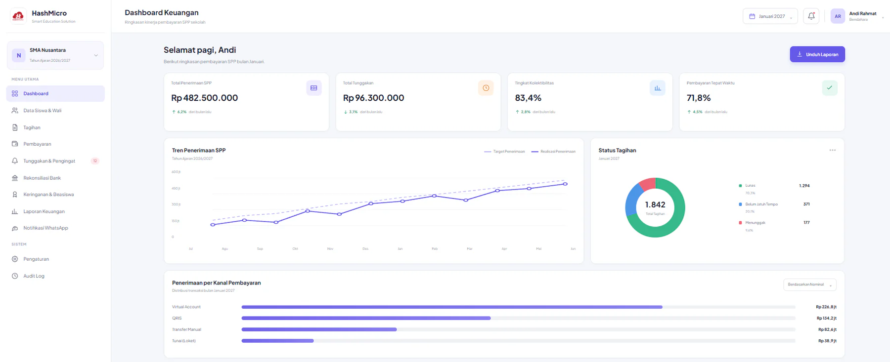The height and width of the screenshot is (362, 890).
Task: Click the Pengaturan gear icon
Action: click(x=15, y=259)
